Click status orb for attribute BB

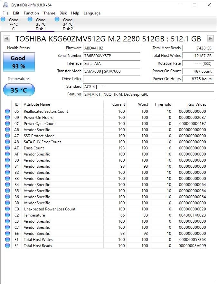coord(7,203)
